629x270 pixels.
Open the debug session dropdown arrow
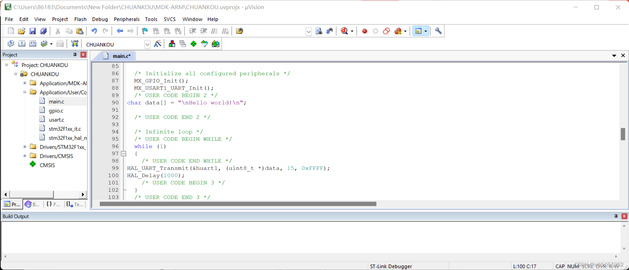[x=352, y=31]
